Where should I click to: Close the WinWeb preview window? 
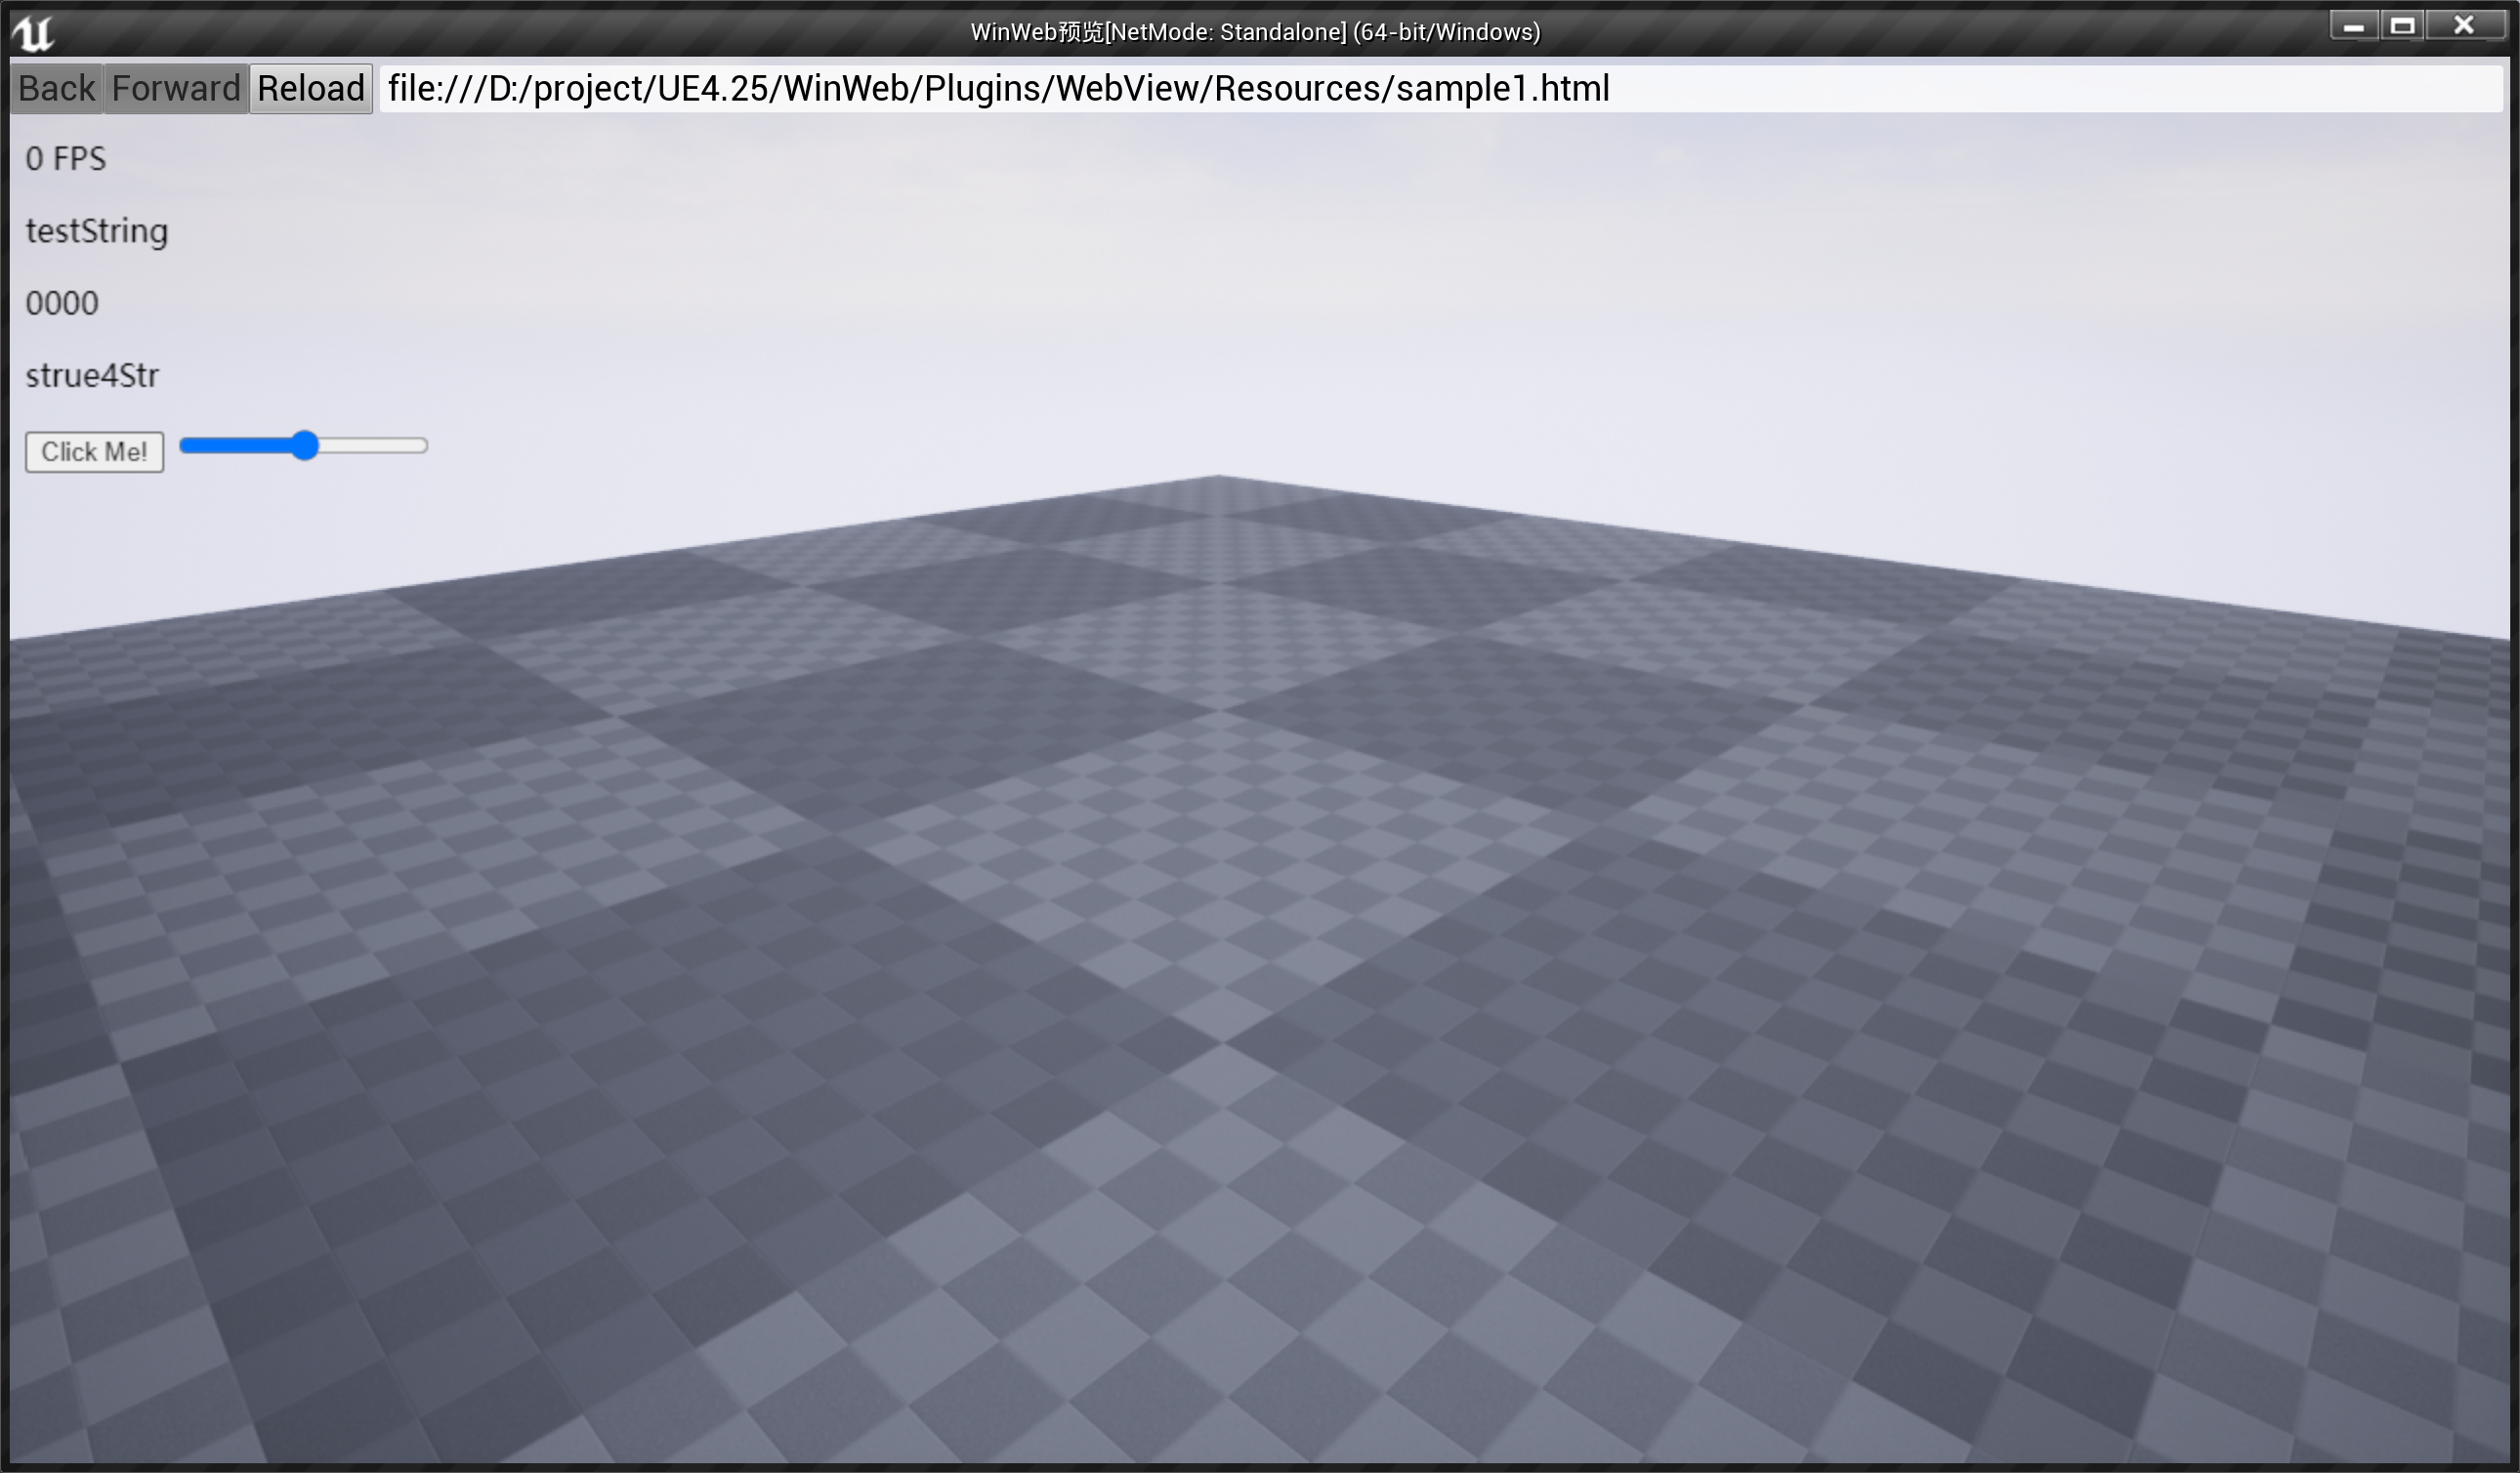pos(2464,26)
